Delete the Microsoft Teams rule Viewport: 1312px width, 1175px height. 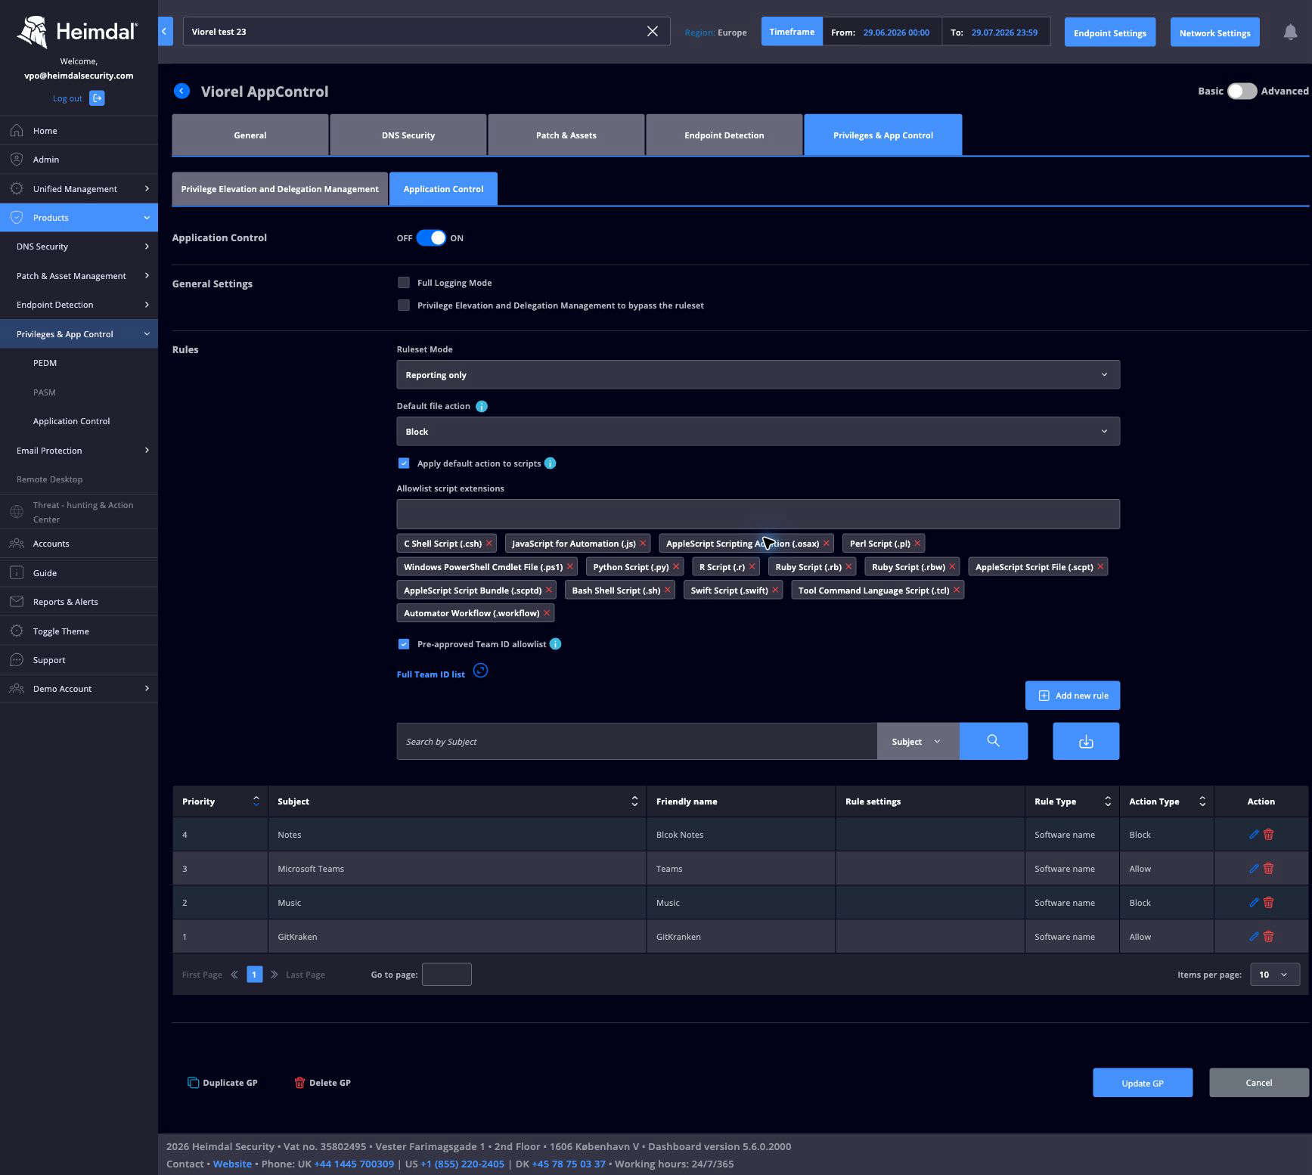(1269, 869)
